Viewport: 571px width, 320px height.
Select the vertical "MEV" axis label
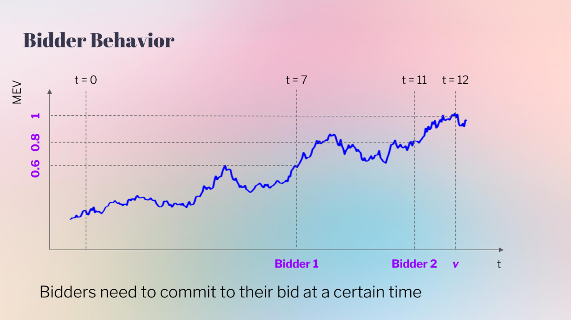17,92
